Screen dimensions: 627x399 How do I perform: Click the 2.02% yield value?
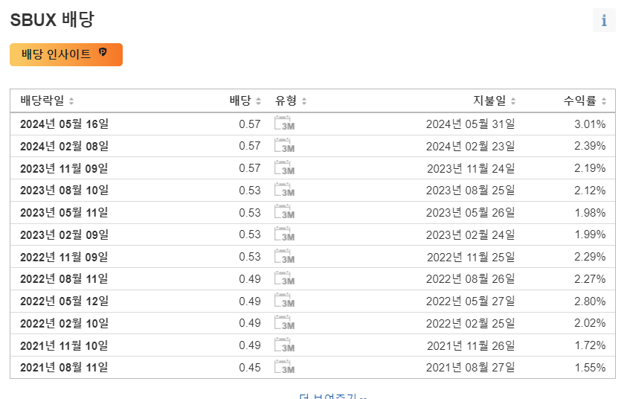coord(591,323)
